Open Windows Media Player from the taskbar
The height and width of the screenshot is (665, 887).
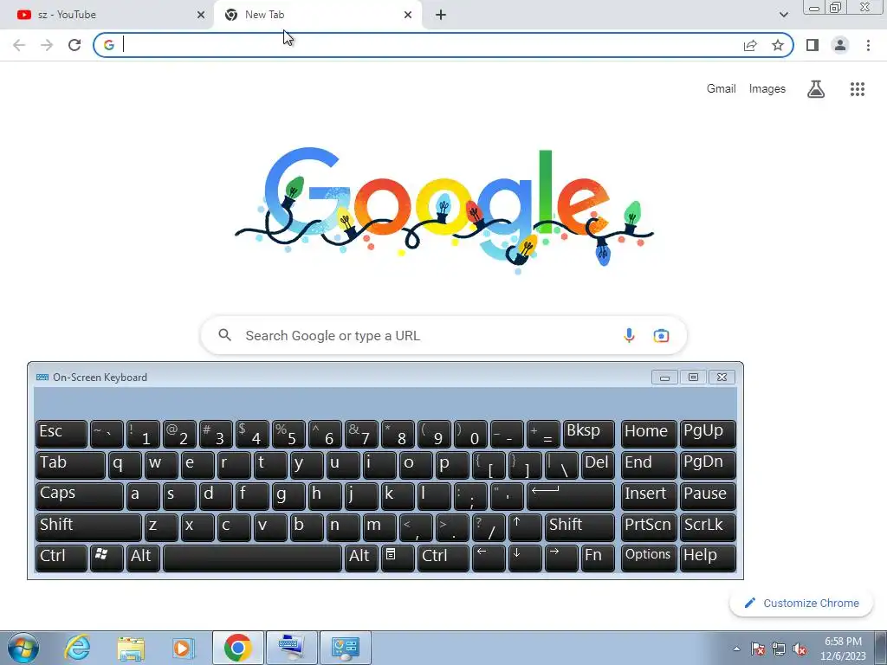[183, 648]
